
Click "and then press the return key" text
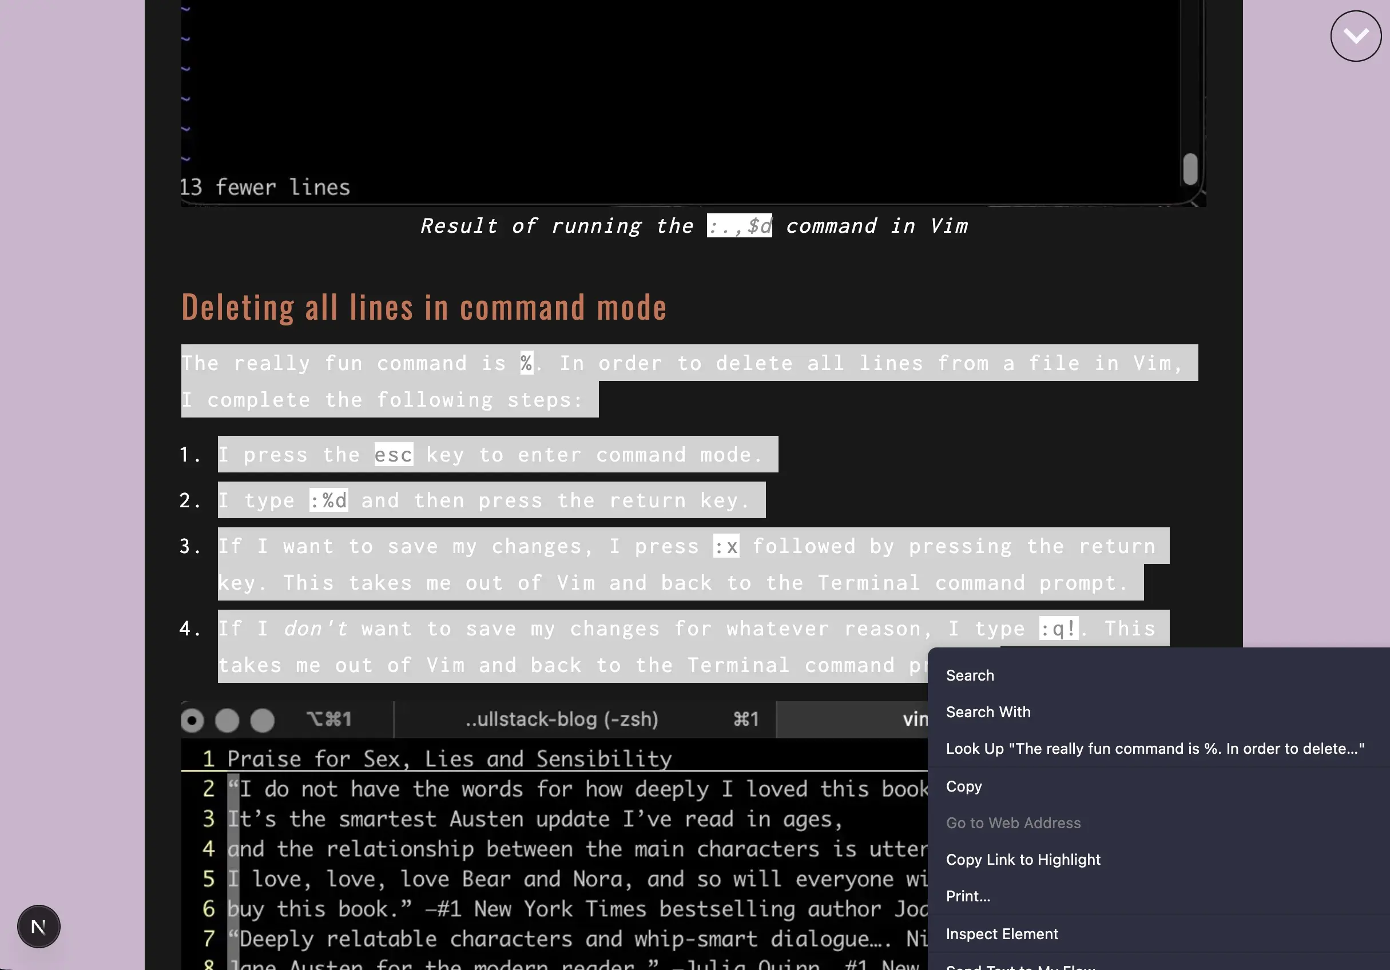(x=556, y=500)
